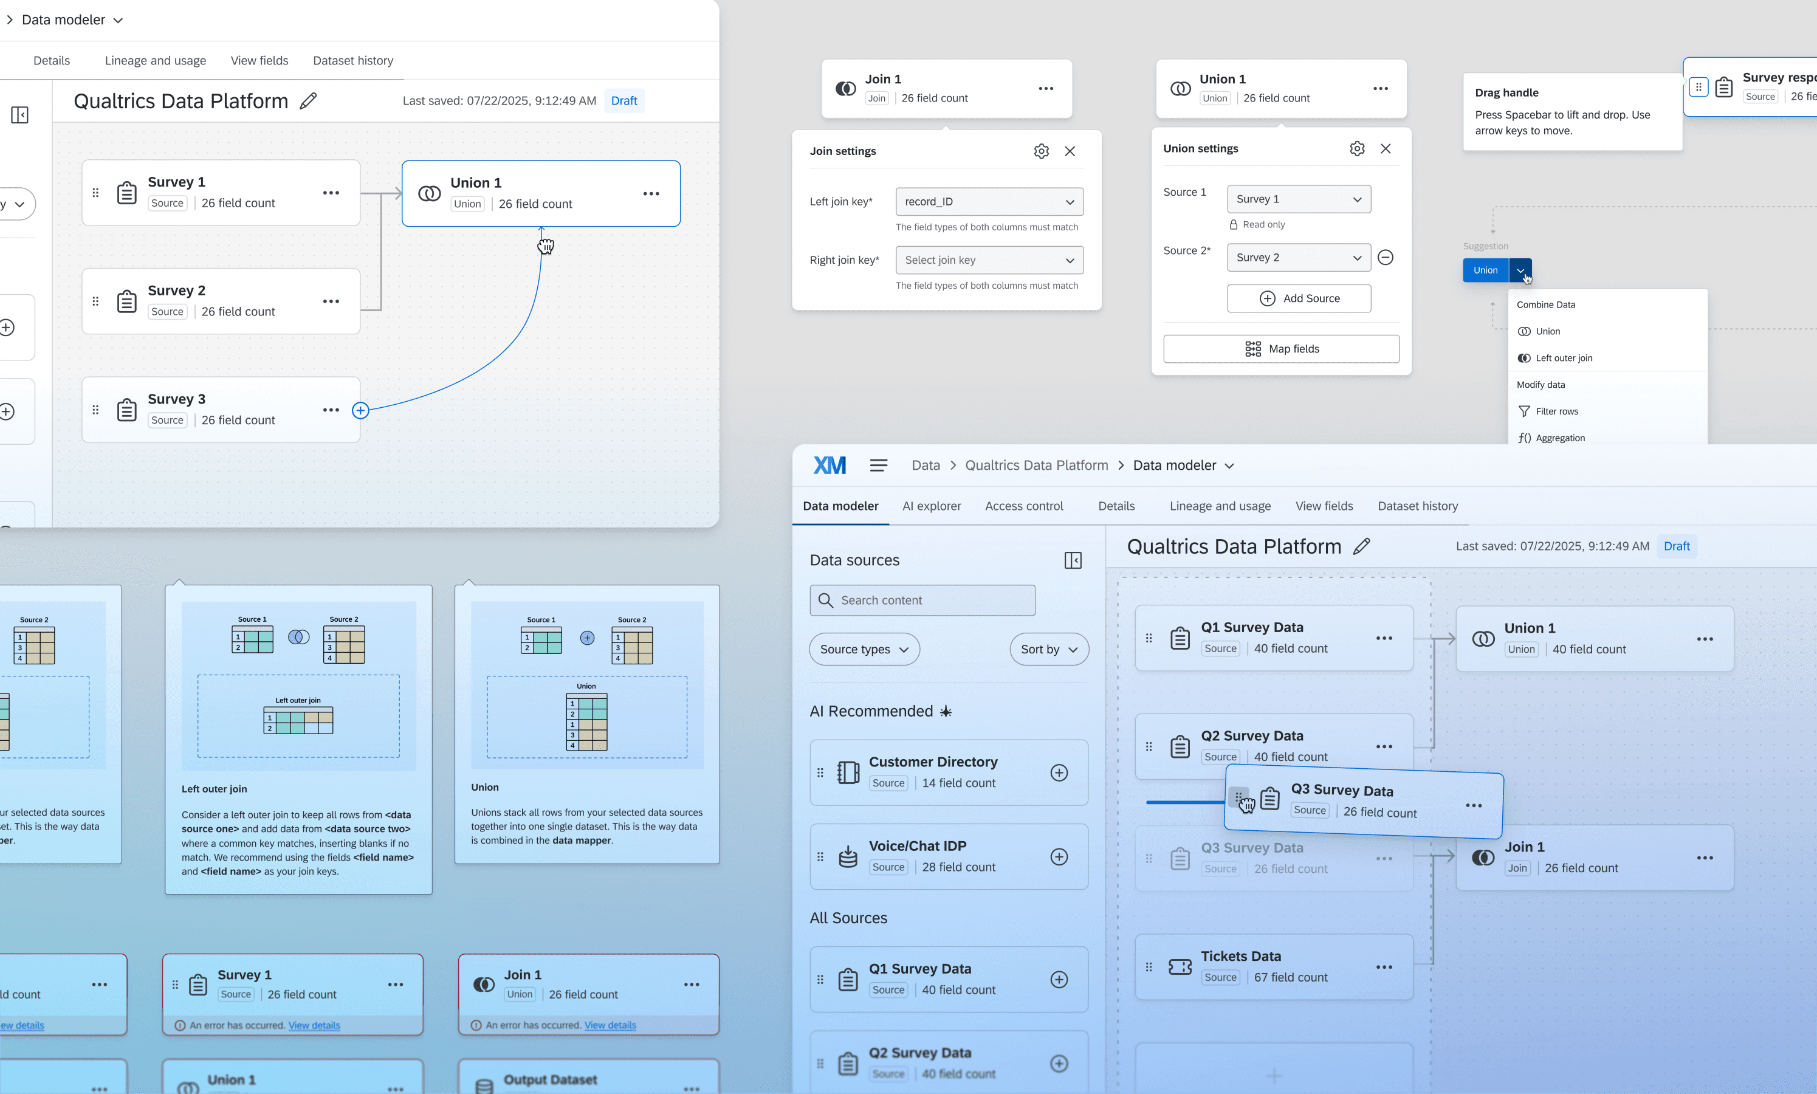
Task: Click the gear icon in Union settings
Action: (1356, 149)
